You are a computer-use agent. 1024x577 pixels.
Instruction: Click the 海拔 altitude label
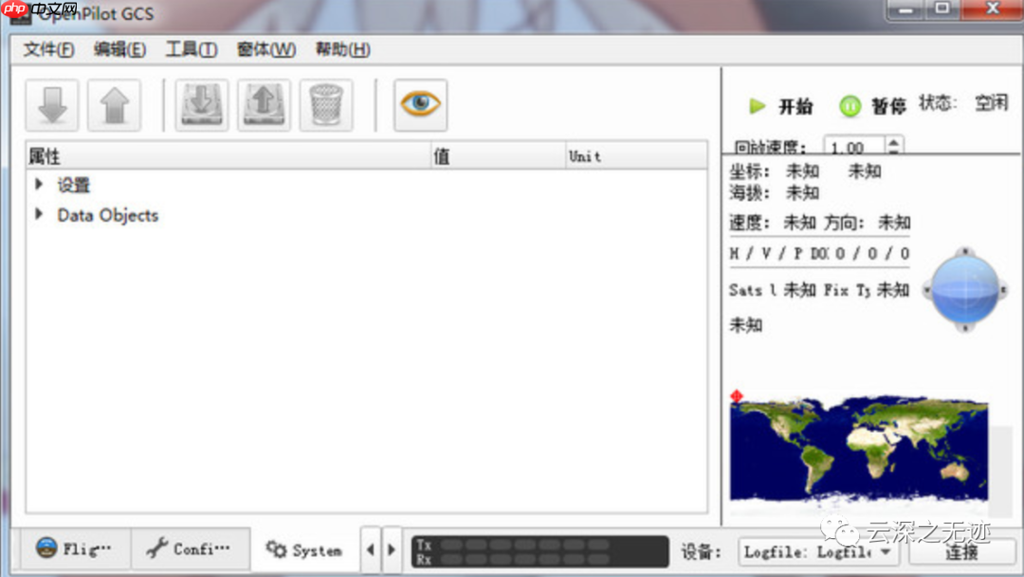pos(748,192)
